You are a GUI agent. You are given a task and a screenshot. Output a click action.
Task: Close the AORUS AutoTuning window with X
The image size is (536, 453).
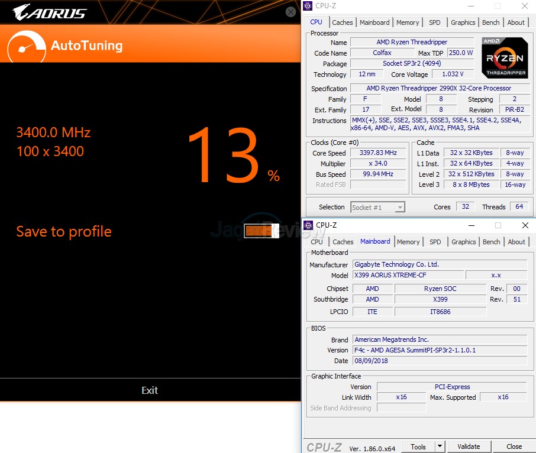(290, 12)
